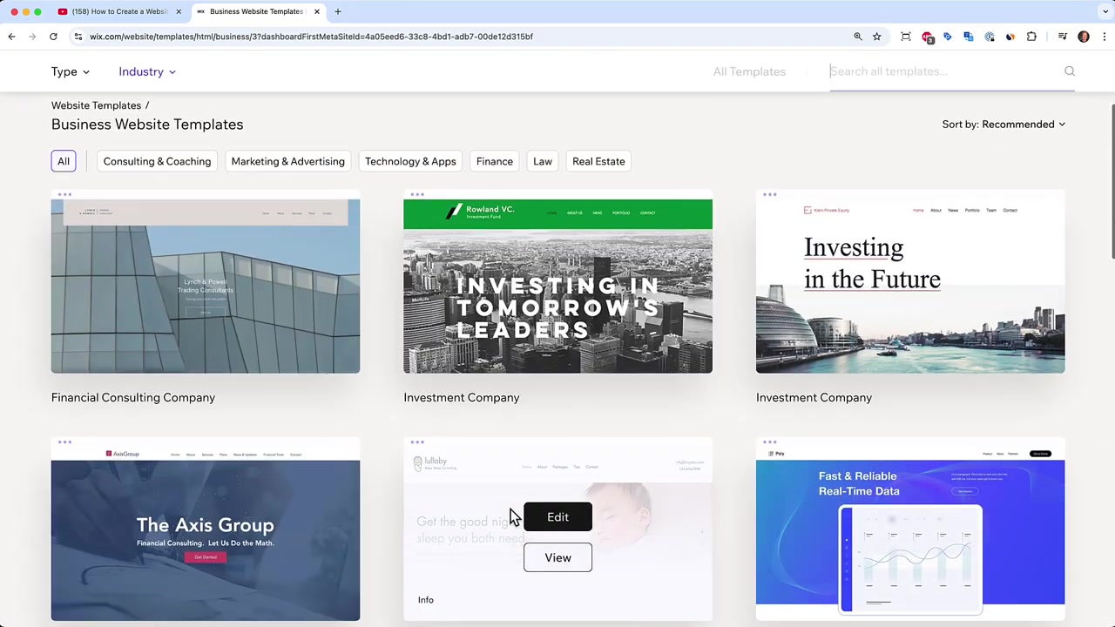This screenshot has height=627, width=1115.
Task: Click Edit on the lullaby template
Action: [557, 517]
